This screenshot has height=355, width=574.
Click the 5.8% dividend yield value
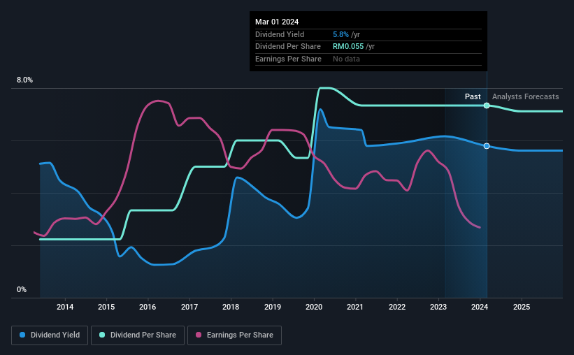click(340, 34)
